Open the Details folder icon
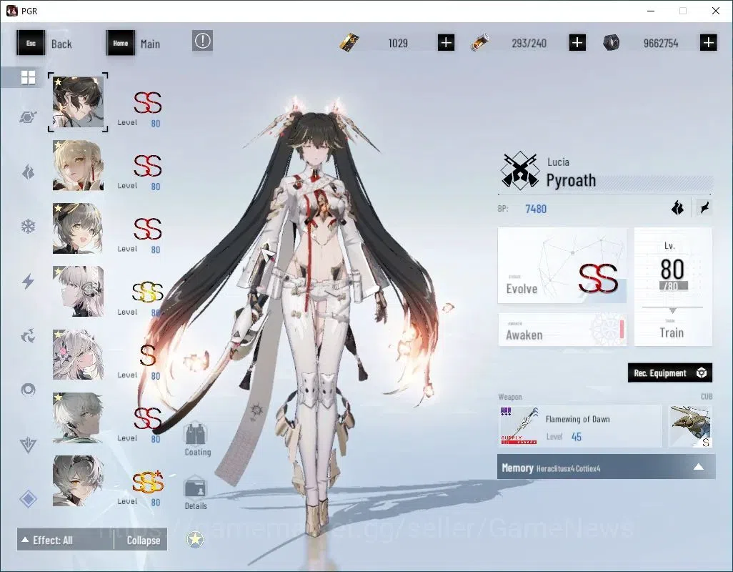 [196, 493]
